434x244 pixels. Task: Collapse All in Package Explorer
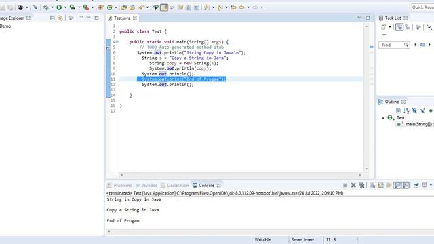(52, 18)
